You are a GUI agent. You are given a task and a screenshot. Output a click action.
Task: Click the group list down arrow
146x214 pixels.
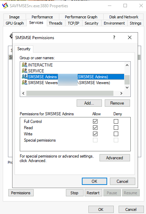(127, 88)
